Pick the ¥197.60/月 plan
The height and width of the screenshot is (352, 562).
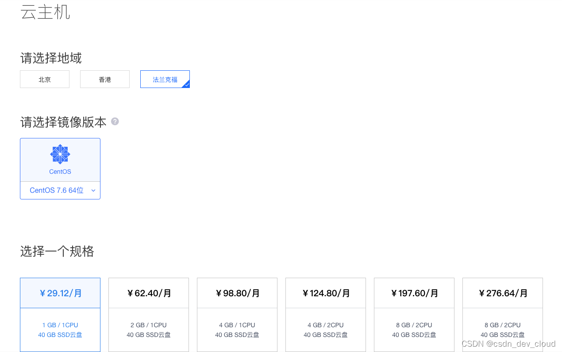414,314
